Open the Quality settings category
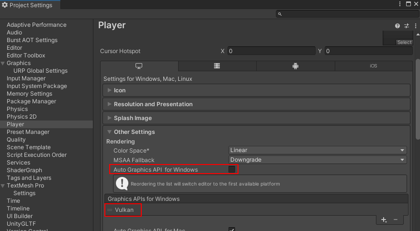This screenshot has width=420, height=231. click(16, 140)
